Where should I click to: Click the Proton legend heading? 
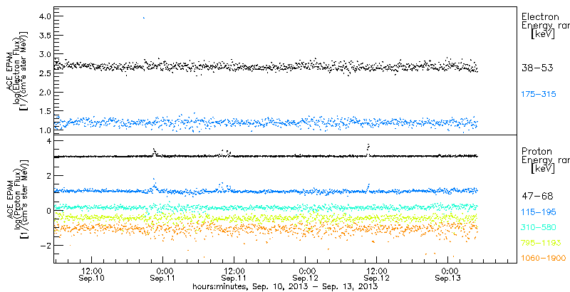(x=537, y=151)
